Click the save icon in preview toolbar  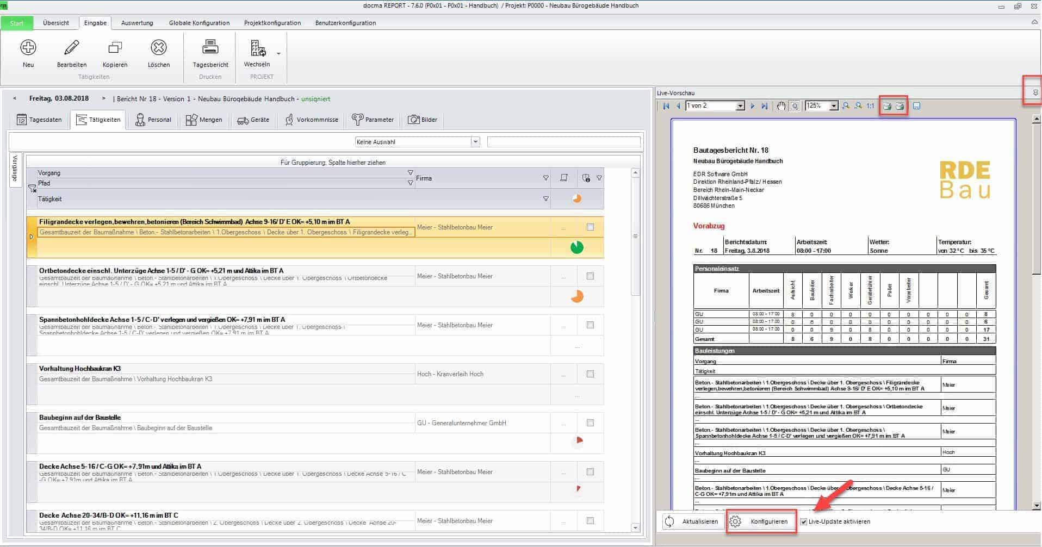tap(916, 106)
